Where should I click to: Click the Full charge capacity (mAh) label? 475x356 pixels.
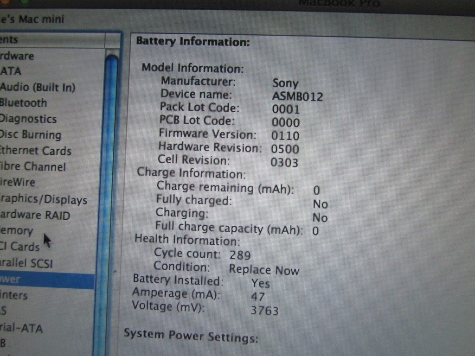(229, 228)
